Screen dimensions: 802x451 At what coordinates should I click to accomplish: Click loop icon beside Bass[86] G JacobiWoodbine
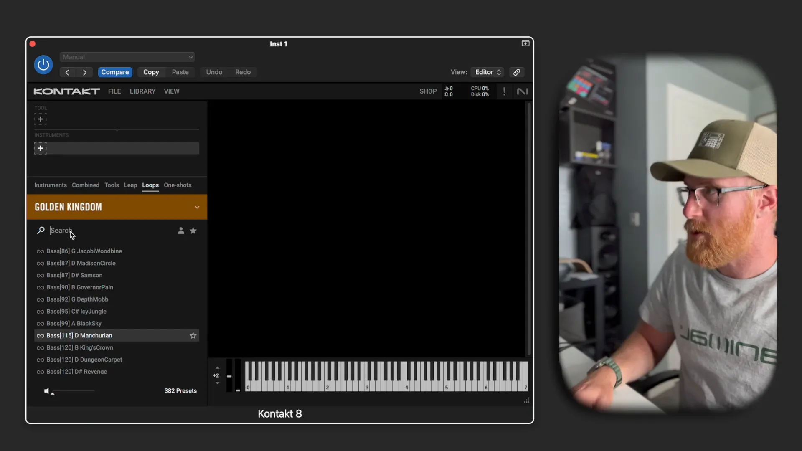click(x=41, y=251)
